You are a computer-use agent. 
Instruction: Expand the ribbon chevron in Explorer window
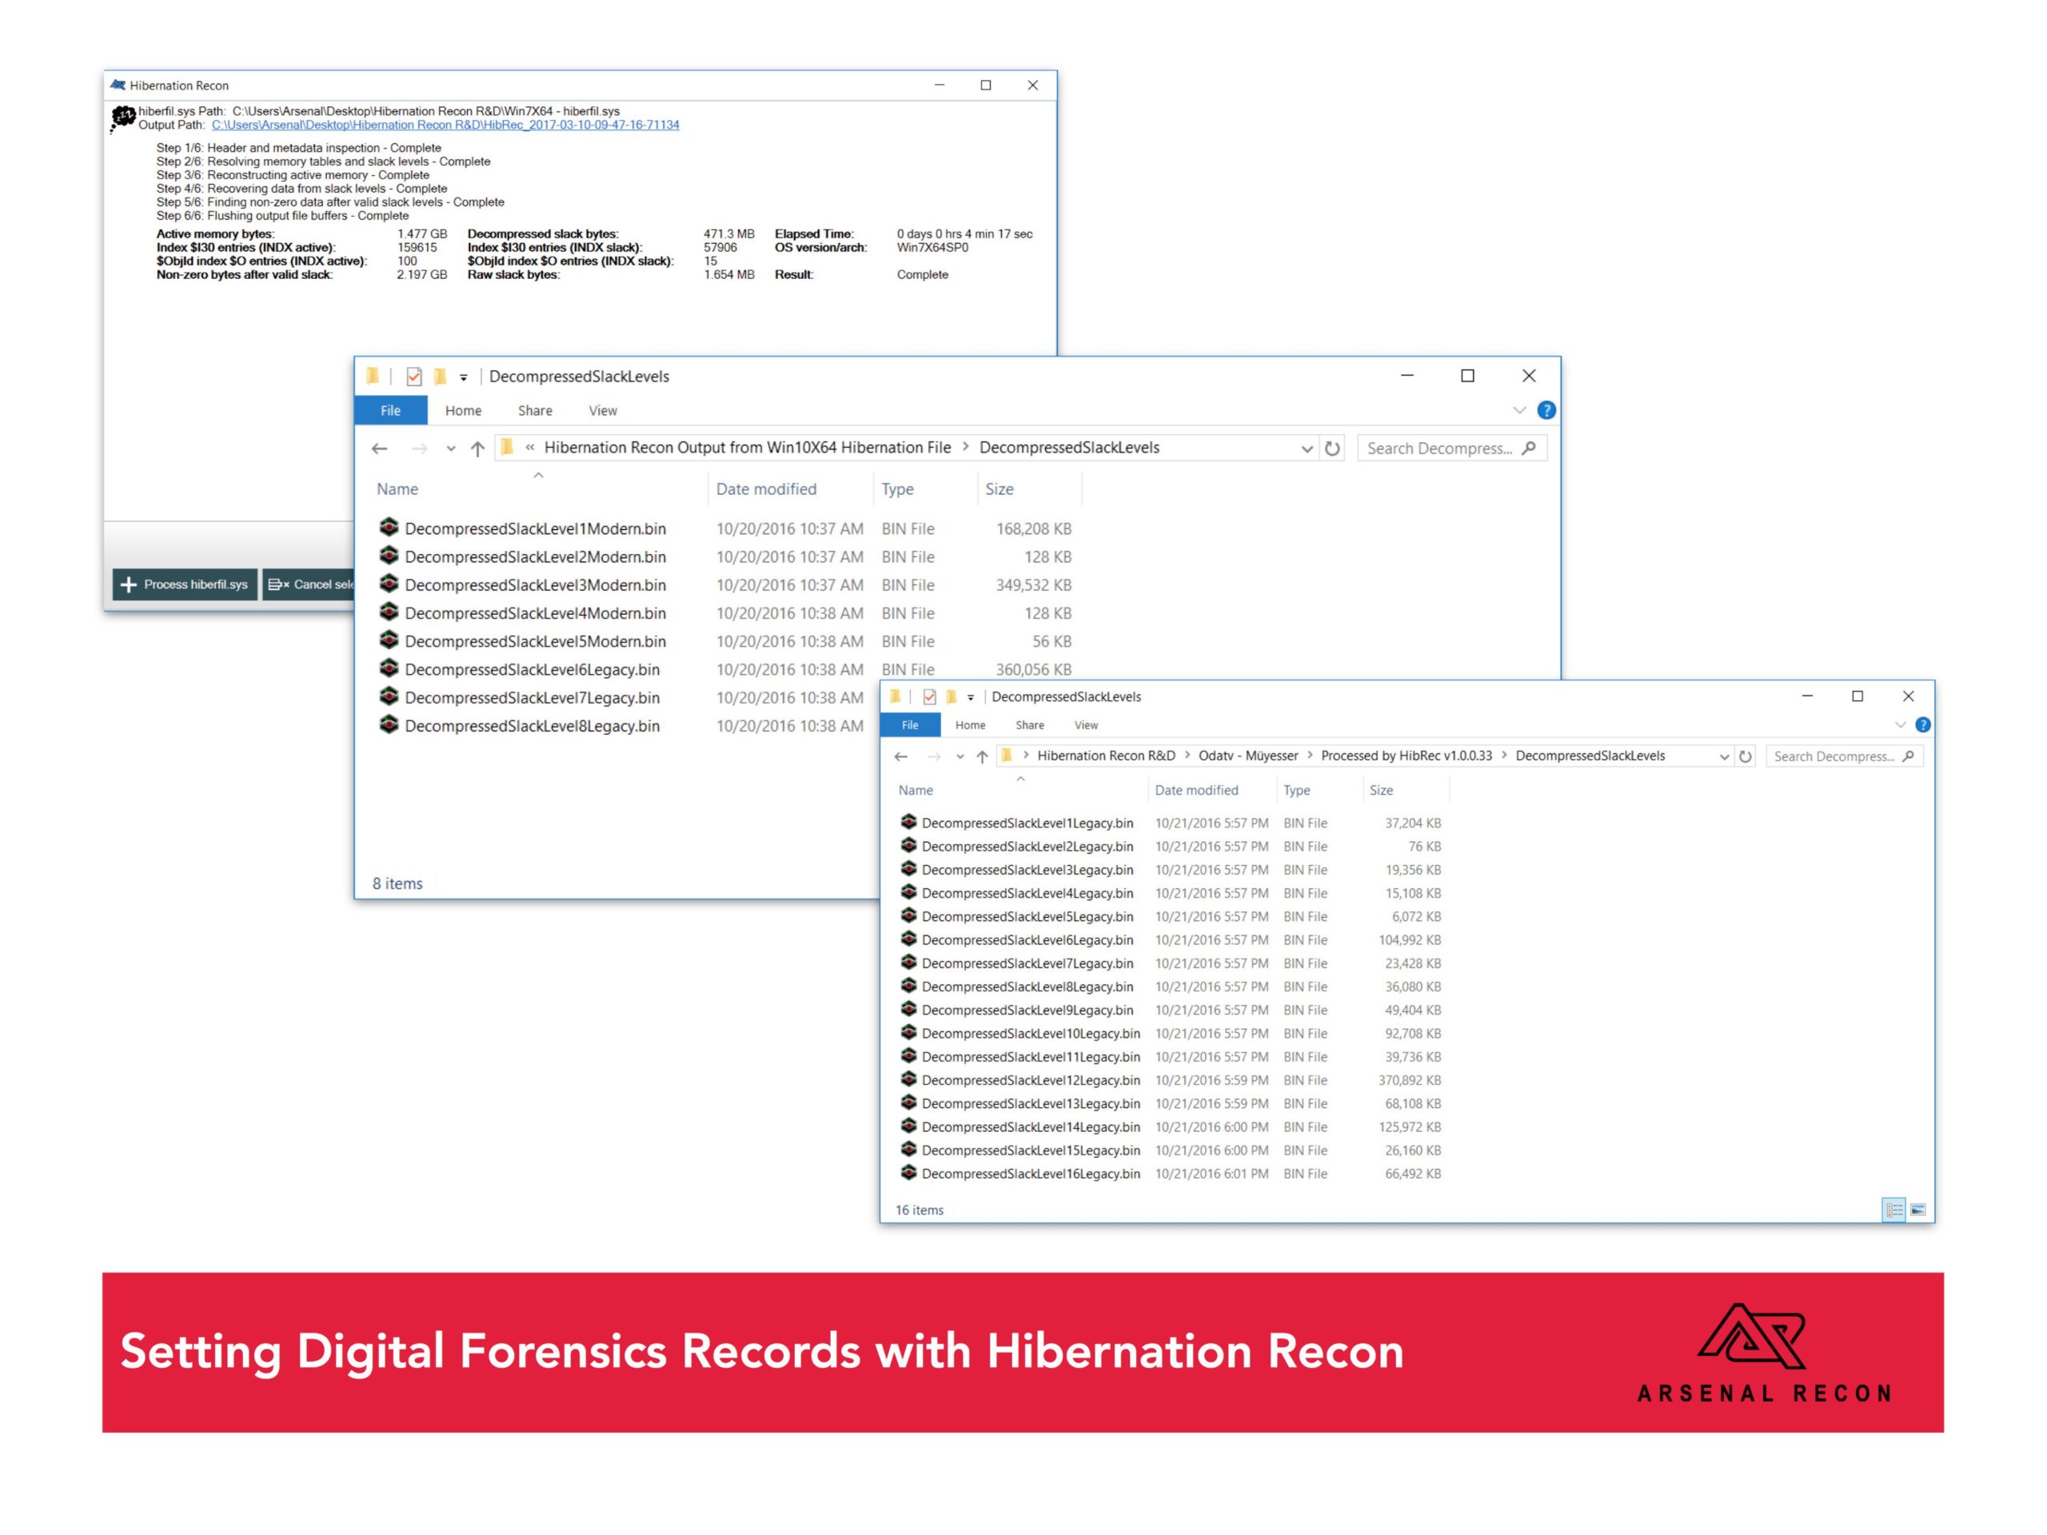(1518, 410)
